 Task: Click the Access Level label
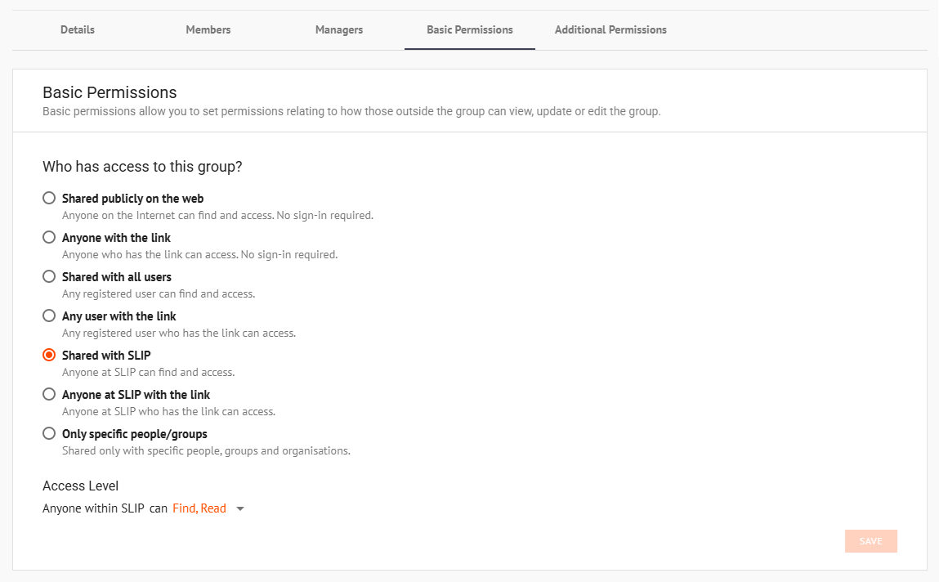pos(80,486)
